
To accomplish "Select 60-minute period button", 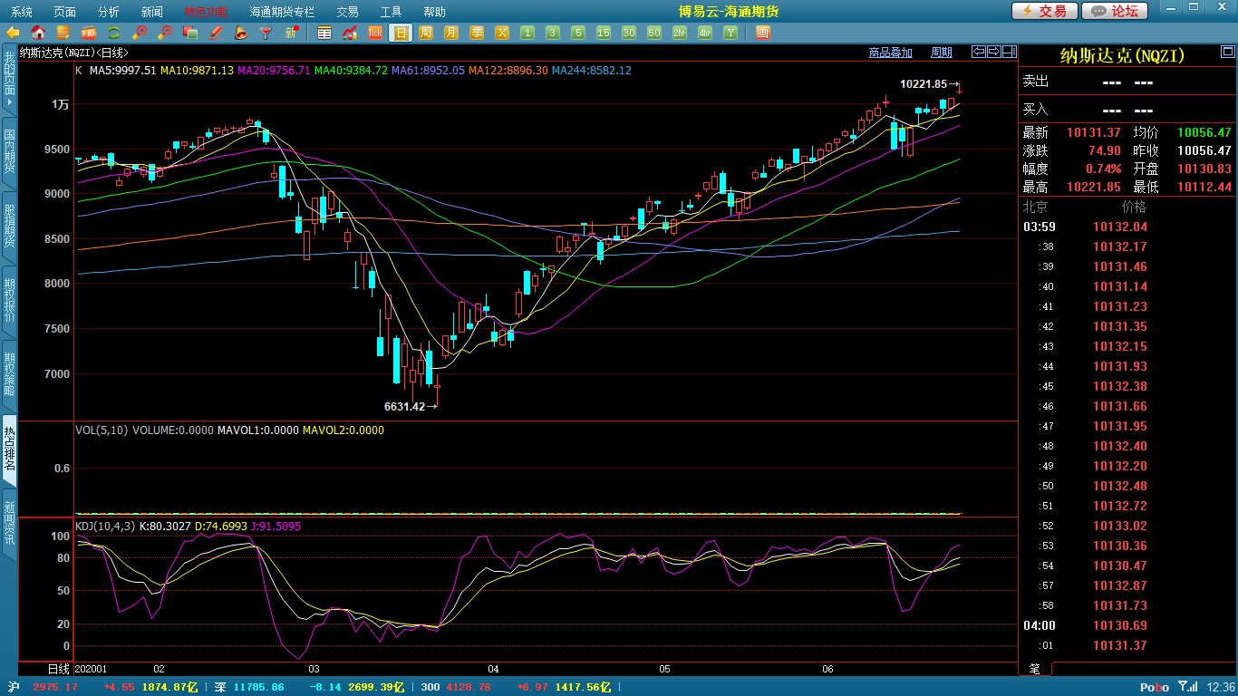I will (x=654, y=33).
